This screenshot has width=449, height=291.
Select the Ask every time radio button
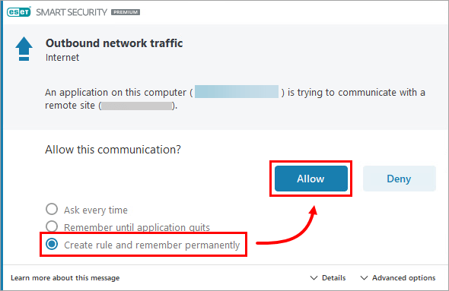click(52, 209)
